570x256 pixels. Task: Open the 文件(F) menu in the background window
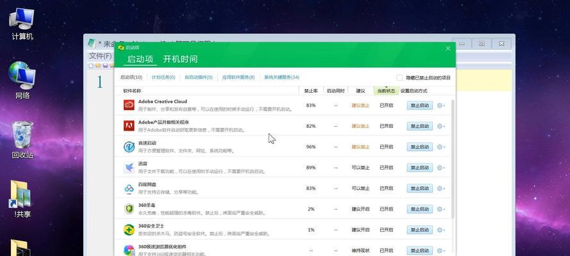[x=100, y=56]
